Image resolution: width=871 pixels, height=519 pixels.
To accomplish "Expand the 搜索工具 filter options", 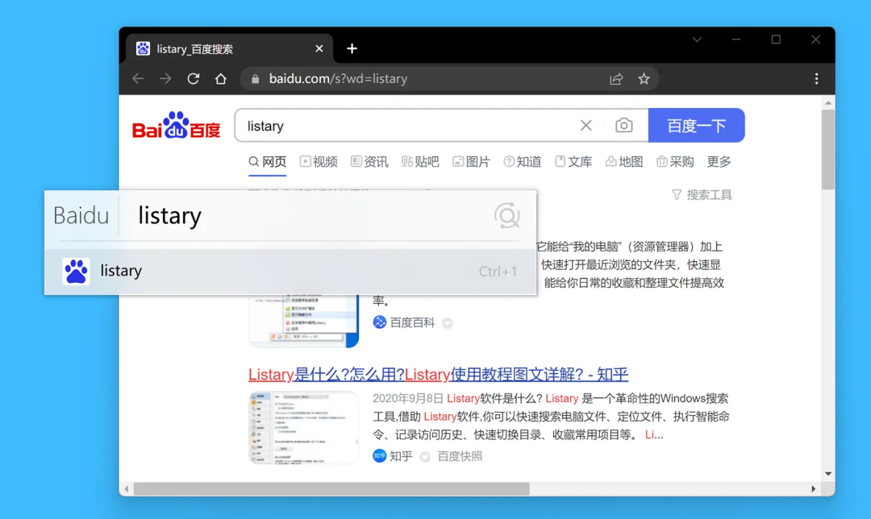I will 701,194.
